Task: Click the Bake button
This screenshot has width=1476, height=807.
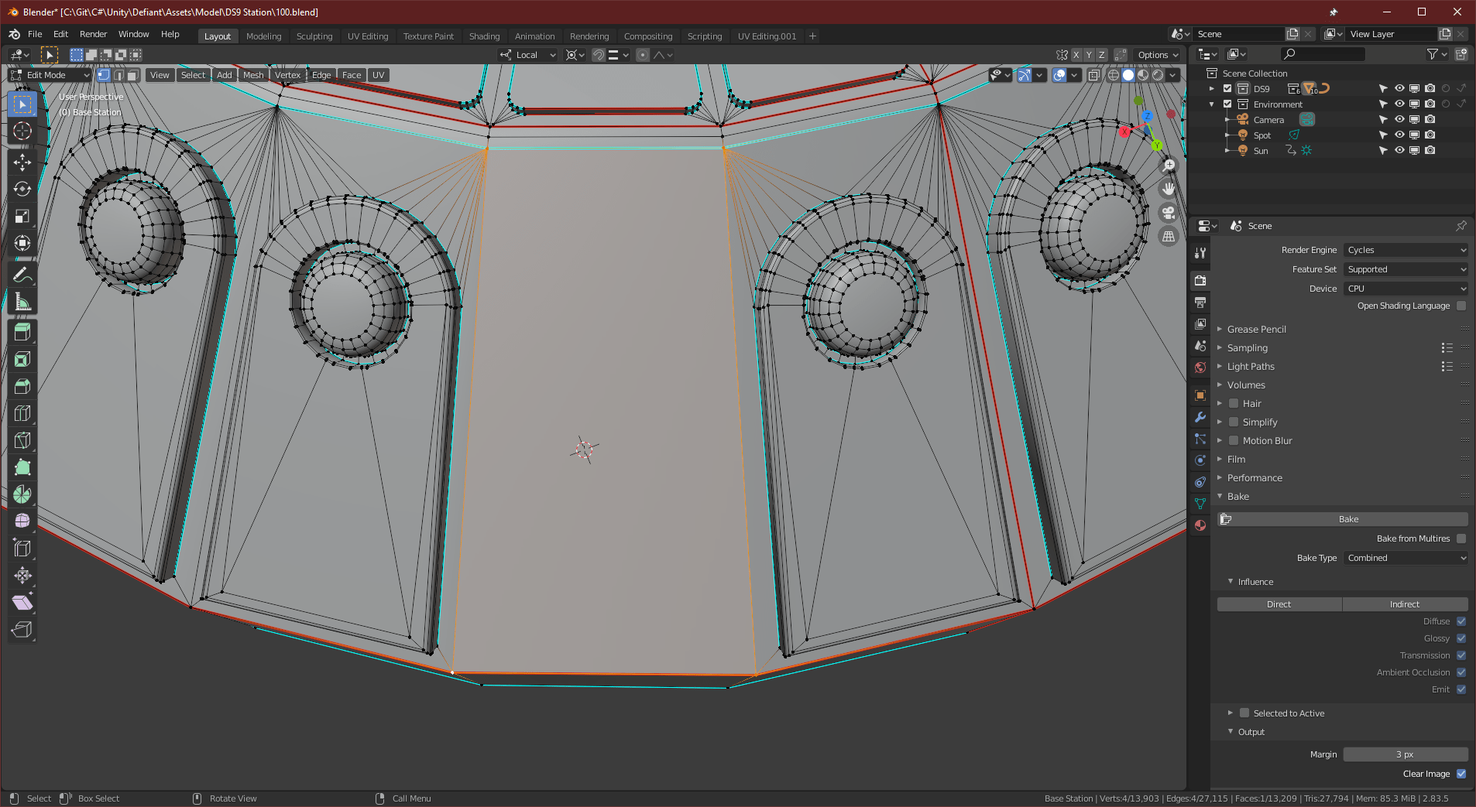Action: point(1347,519)
